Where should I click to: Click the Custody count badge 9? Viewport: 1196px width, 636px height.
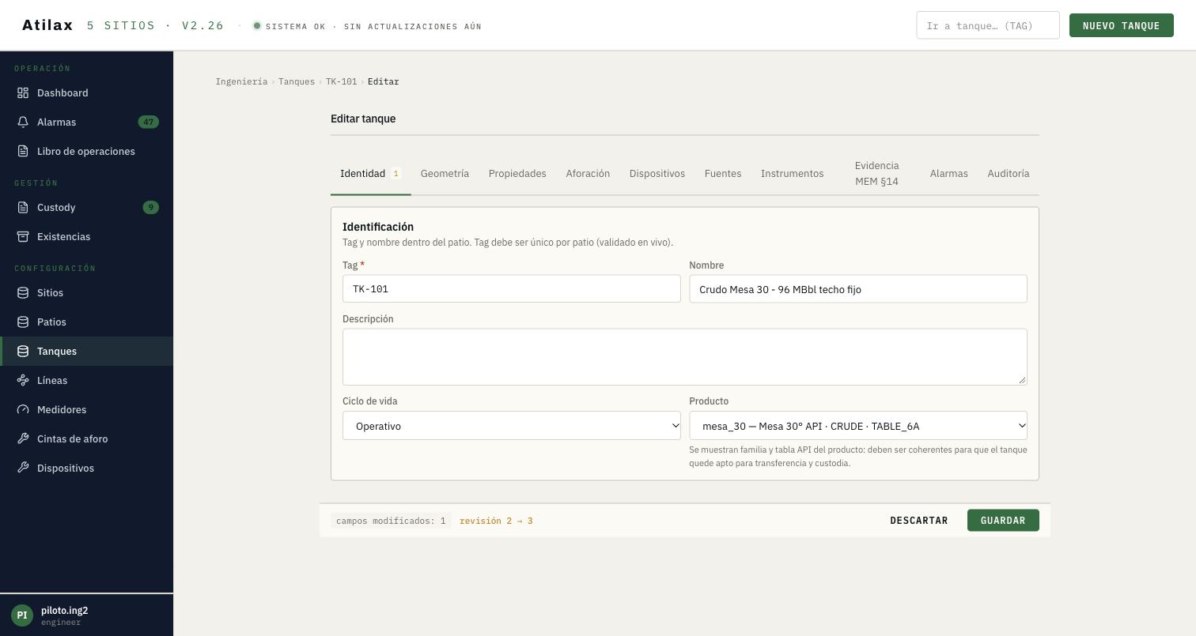[151, 208]
